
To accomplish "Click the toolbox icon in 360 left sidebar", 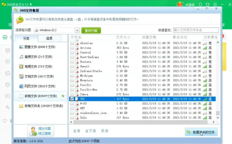I will pos(5,37).
